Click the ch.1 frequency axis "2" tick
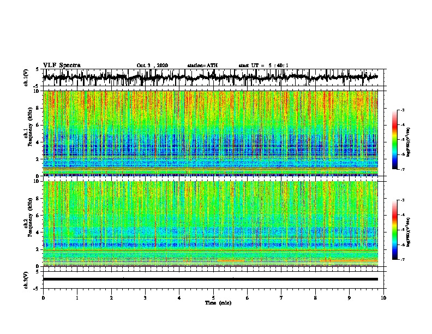 coord(39,159)
